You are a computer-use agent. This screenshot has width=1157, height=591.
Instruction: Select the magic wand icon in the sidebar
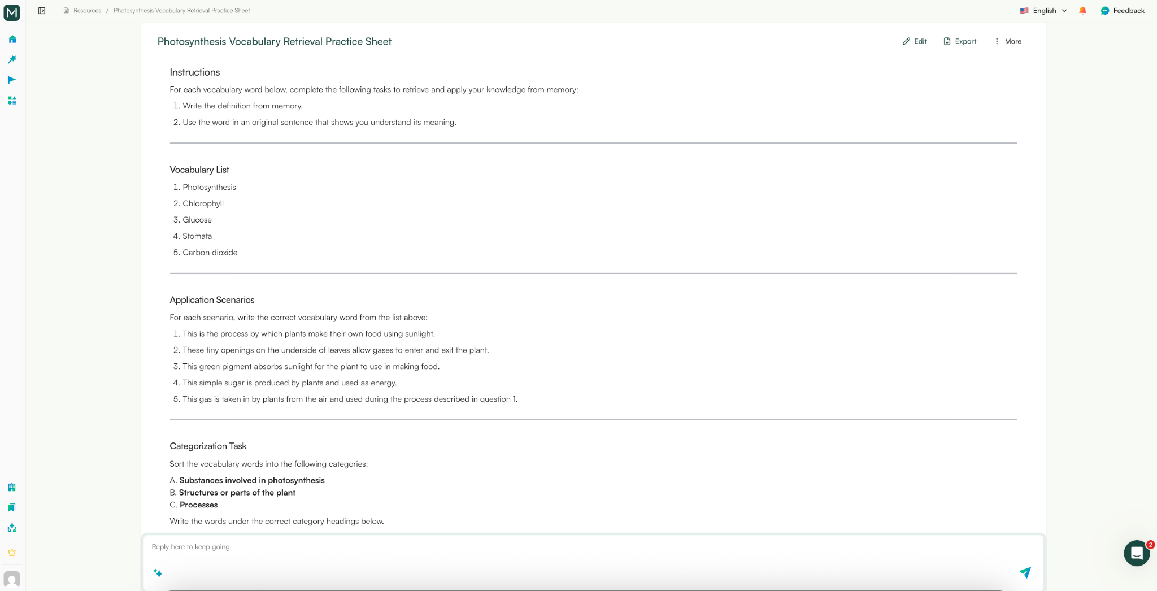(x=11, y=59)
